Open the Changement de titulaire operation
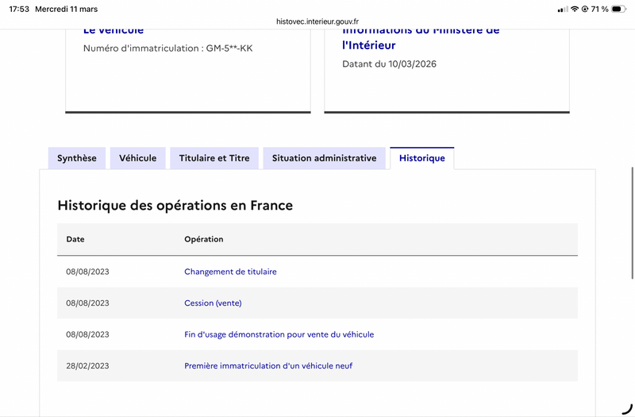 (x=230, y=272)
